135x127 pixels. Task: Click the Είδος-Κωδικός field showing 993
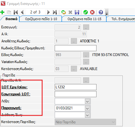(68, 55)
